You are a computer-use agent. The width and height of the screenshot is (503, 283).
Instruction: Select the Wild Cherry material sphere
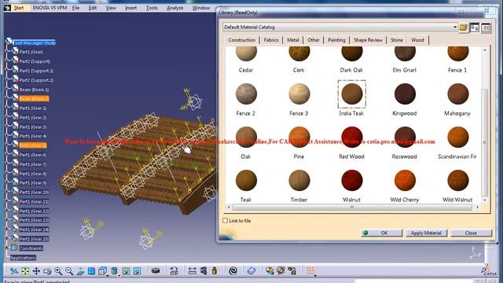pos(405,180)
